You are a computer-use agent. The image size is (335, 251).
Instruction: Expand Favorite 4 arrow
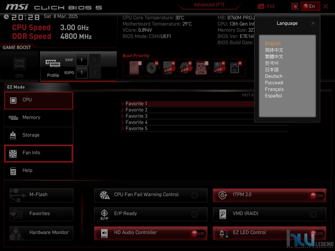122,122
